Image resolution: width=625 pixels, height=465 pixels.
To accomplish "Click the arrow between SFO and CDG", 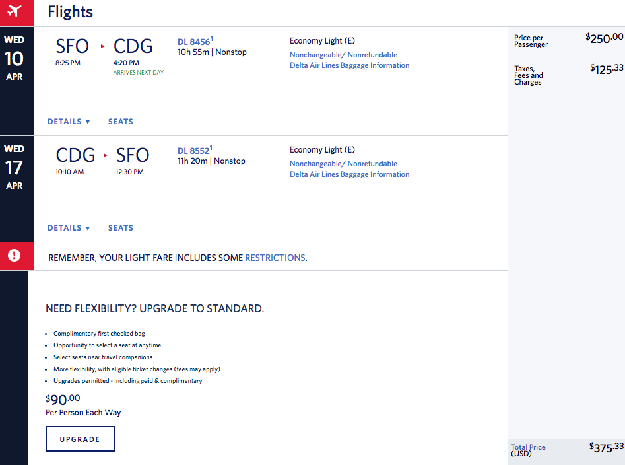I will tap(102, 46).
